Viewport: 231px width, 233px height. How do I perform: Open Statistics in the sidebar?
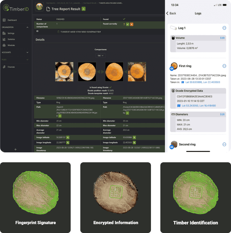pos(11,39)
